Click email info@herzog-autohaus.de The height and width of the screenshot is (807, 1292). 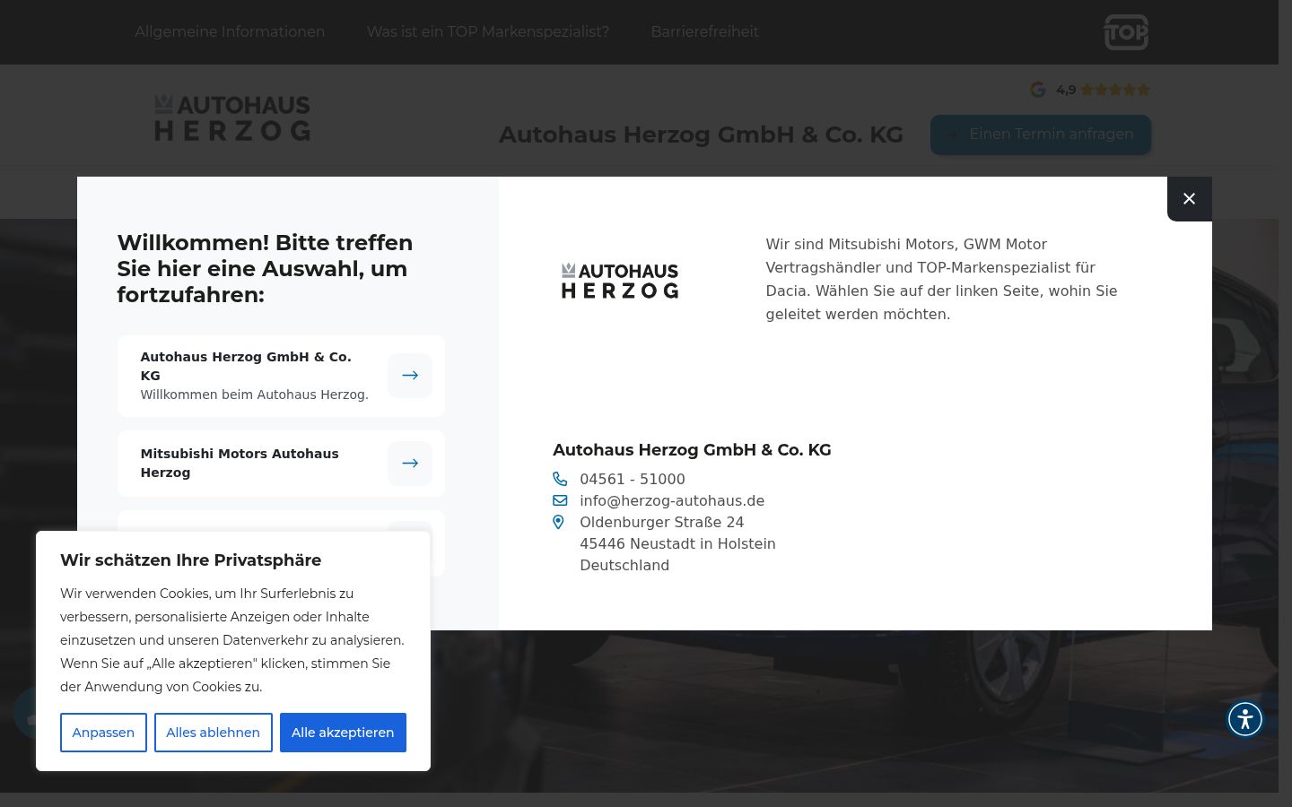coord(672,500)
